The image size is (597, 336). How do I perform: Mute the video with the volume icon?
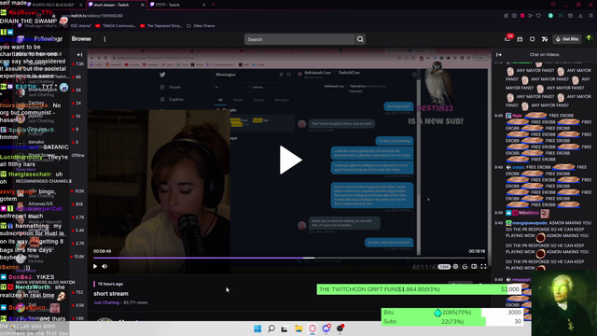(x=104, y=266)
